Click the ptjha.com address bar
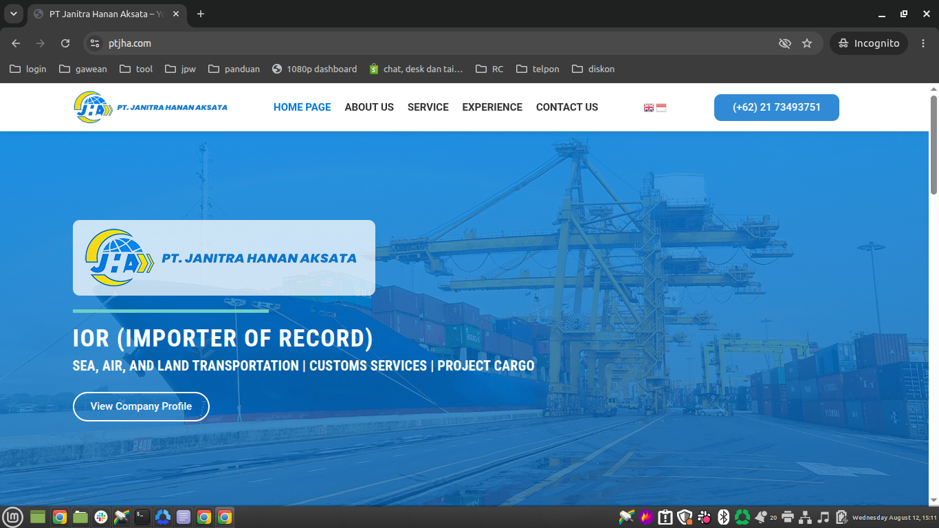The height and width of the screenshot is (528, 939). (440, 43)
